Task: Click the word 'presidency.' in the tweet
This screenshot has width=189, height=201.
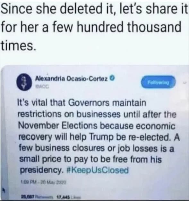Action: pyautogui.click(x=42, y=170)
